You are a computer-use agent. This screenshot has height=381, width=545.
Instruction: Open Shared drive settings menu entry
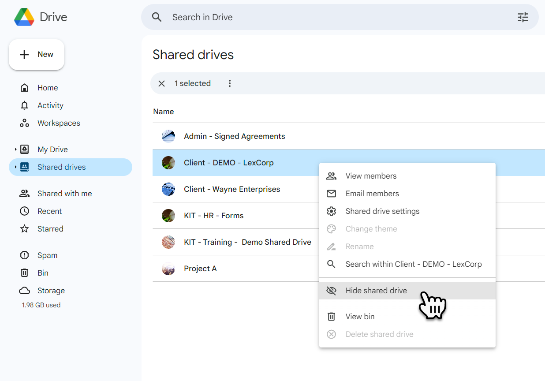(382, 211)
